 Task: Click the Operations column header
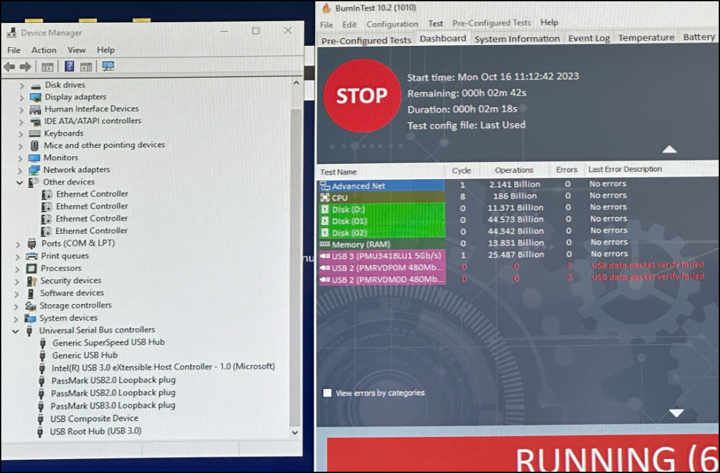pyautogui.click(x=514, y=170)
